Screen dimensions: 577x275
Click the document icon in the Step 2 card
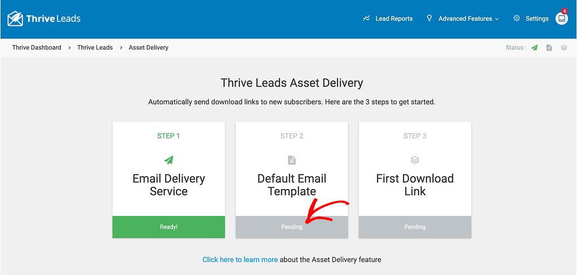tap(292, 160)
